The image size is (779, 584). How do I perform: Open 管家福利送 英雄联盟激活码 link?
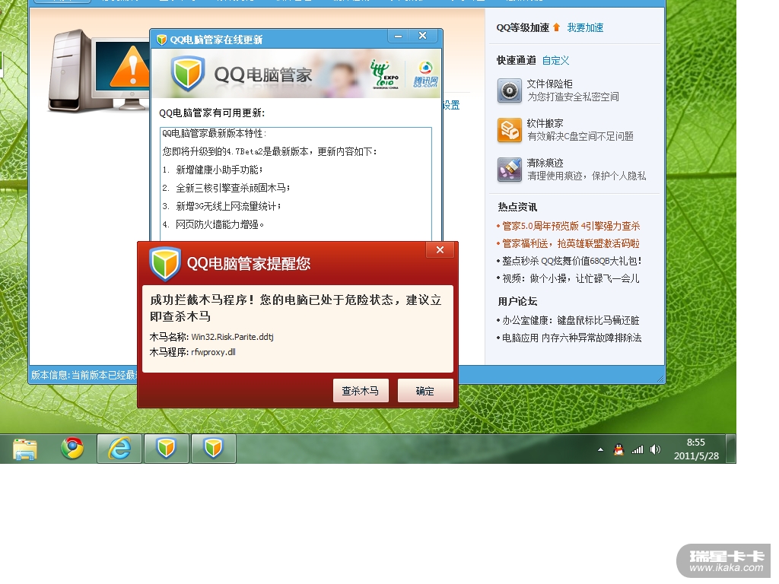tap(571, 243)
